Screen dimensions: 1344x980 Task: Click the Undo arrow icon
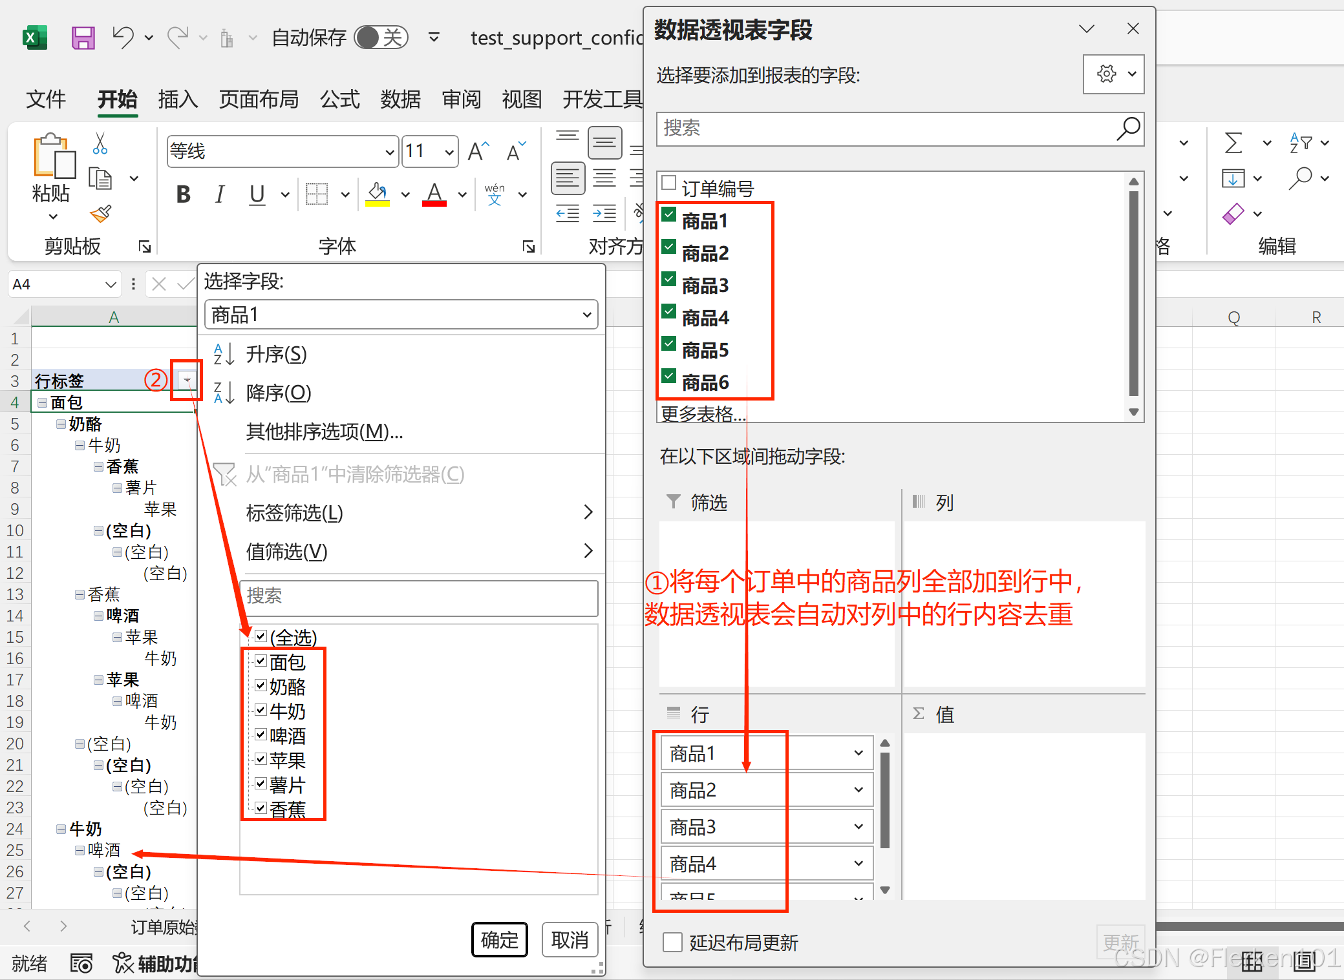123,37
